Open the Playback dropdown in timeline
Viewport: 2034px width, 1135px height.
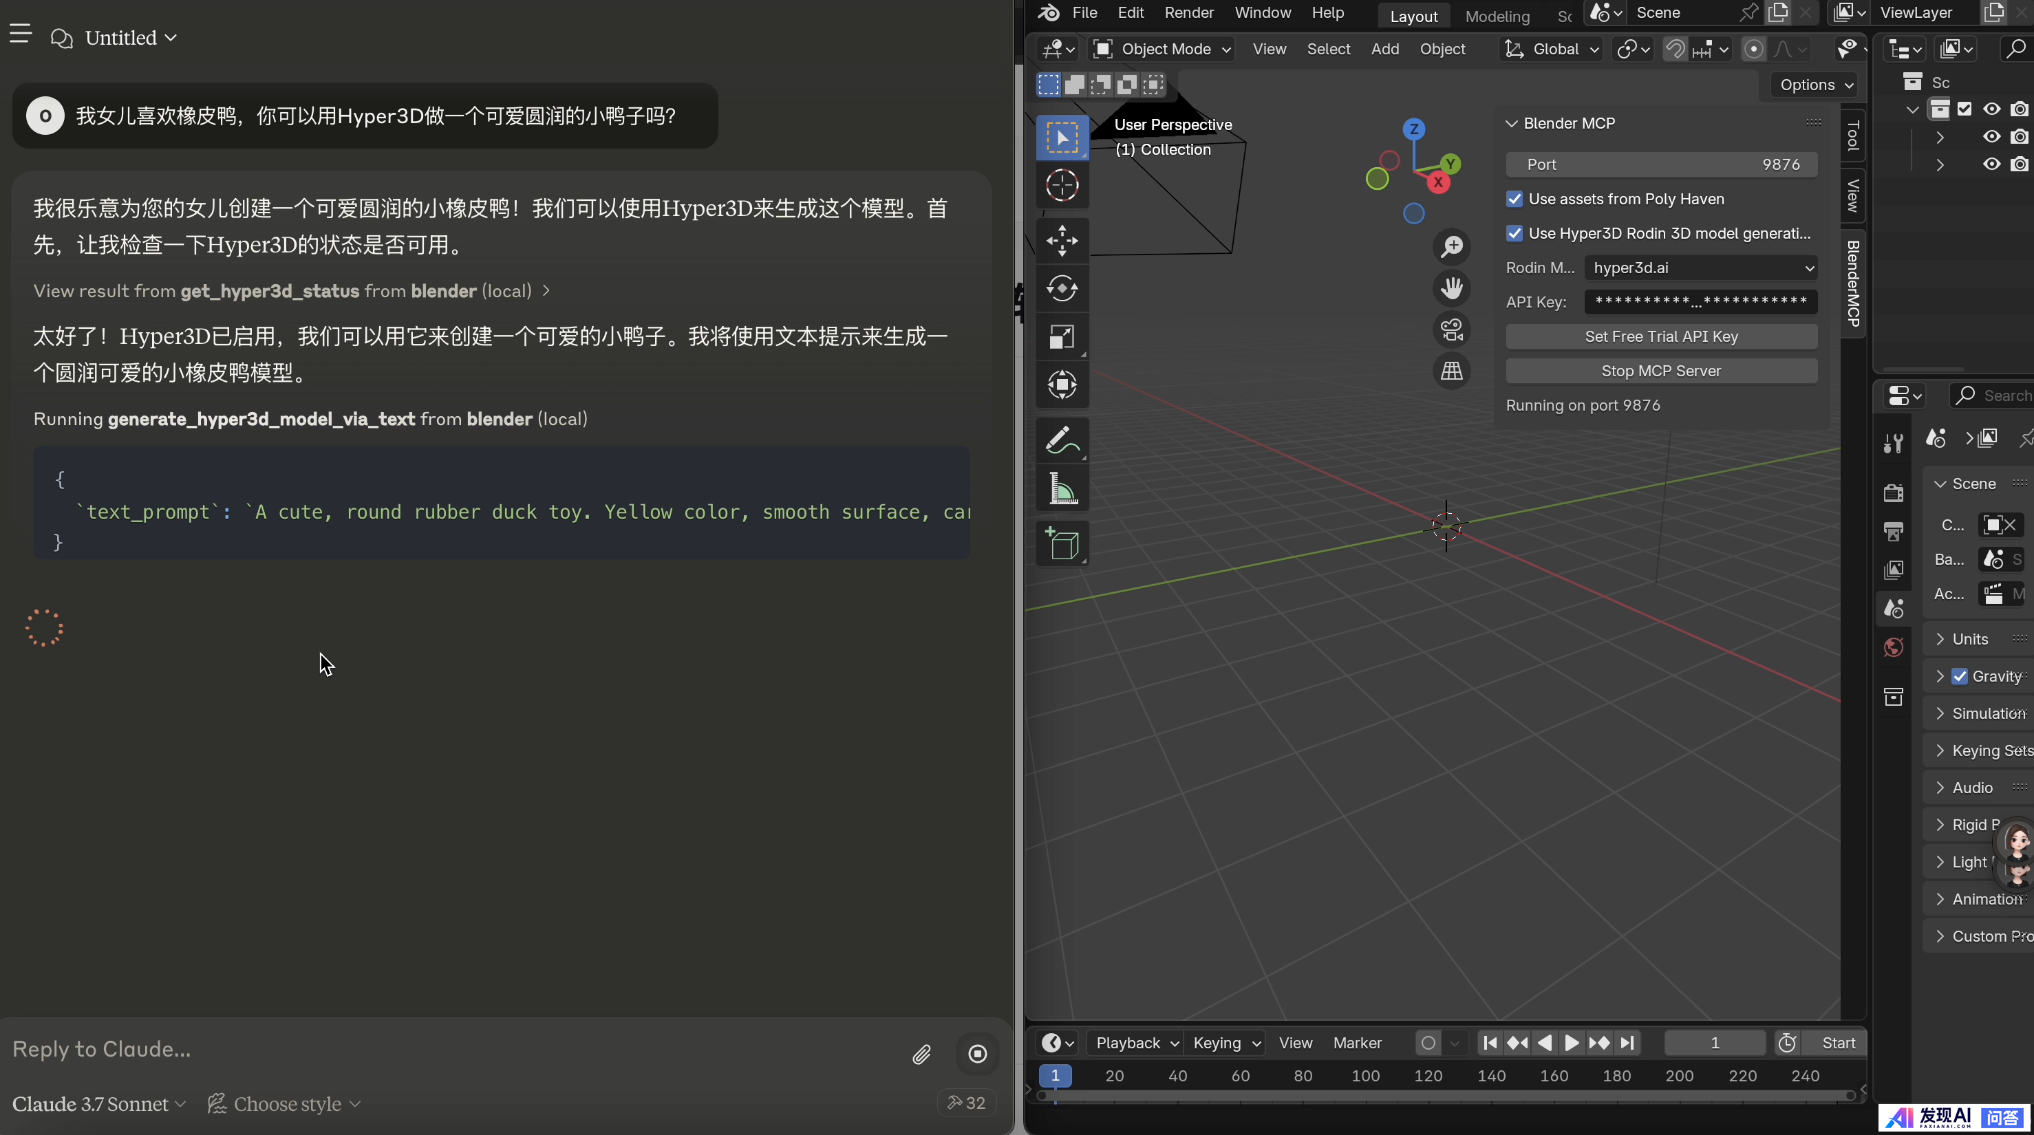pos(1135,1043)
